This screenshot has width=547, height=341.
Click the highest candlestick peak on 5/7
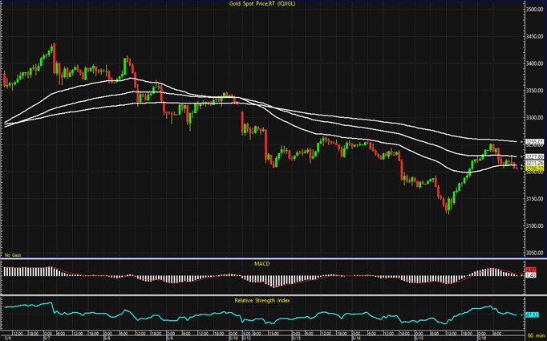coord(53,47)
